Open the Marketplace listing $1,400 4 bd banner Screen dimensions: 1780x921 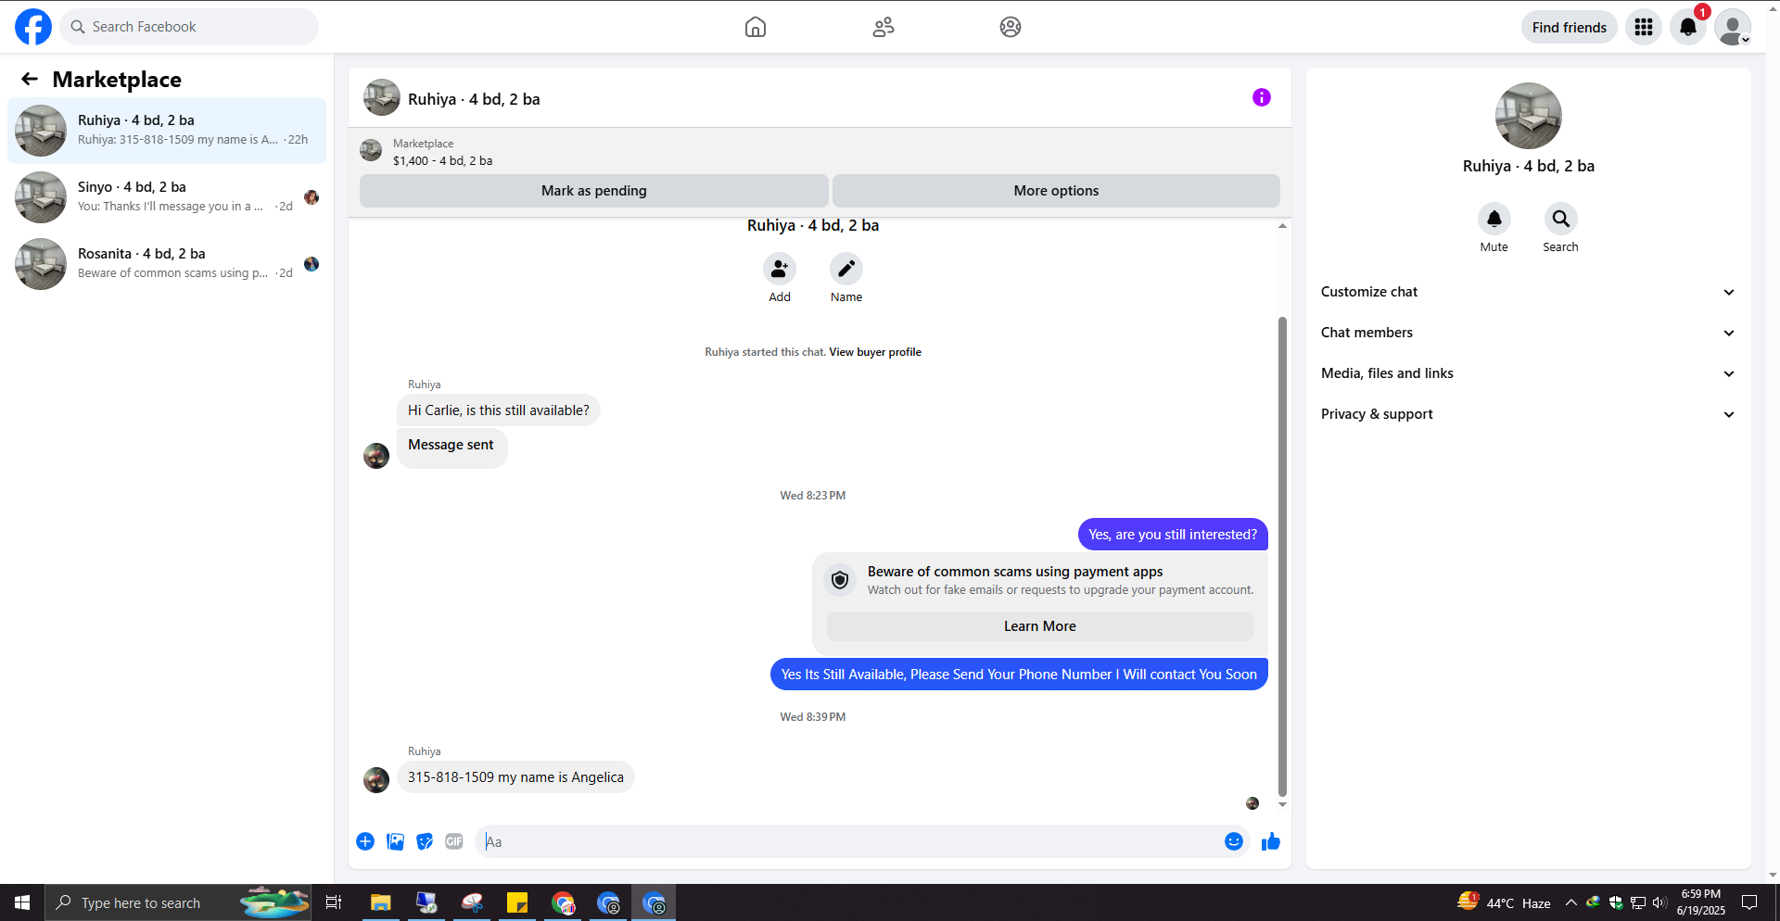[x=820, y=152]
